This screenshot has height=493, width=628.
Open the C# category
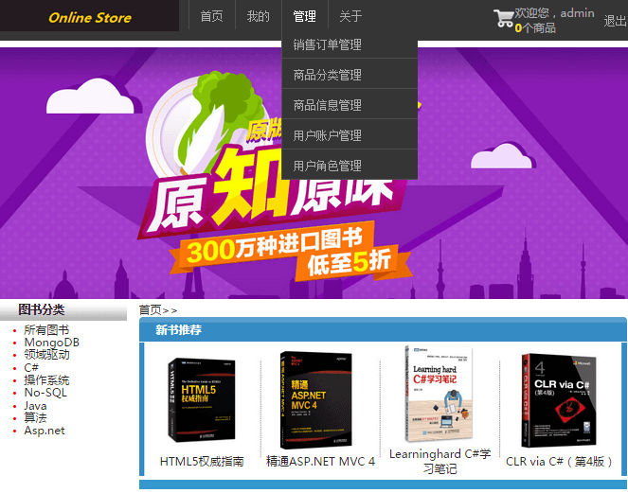31,368
